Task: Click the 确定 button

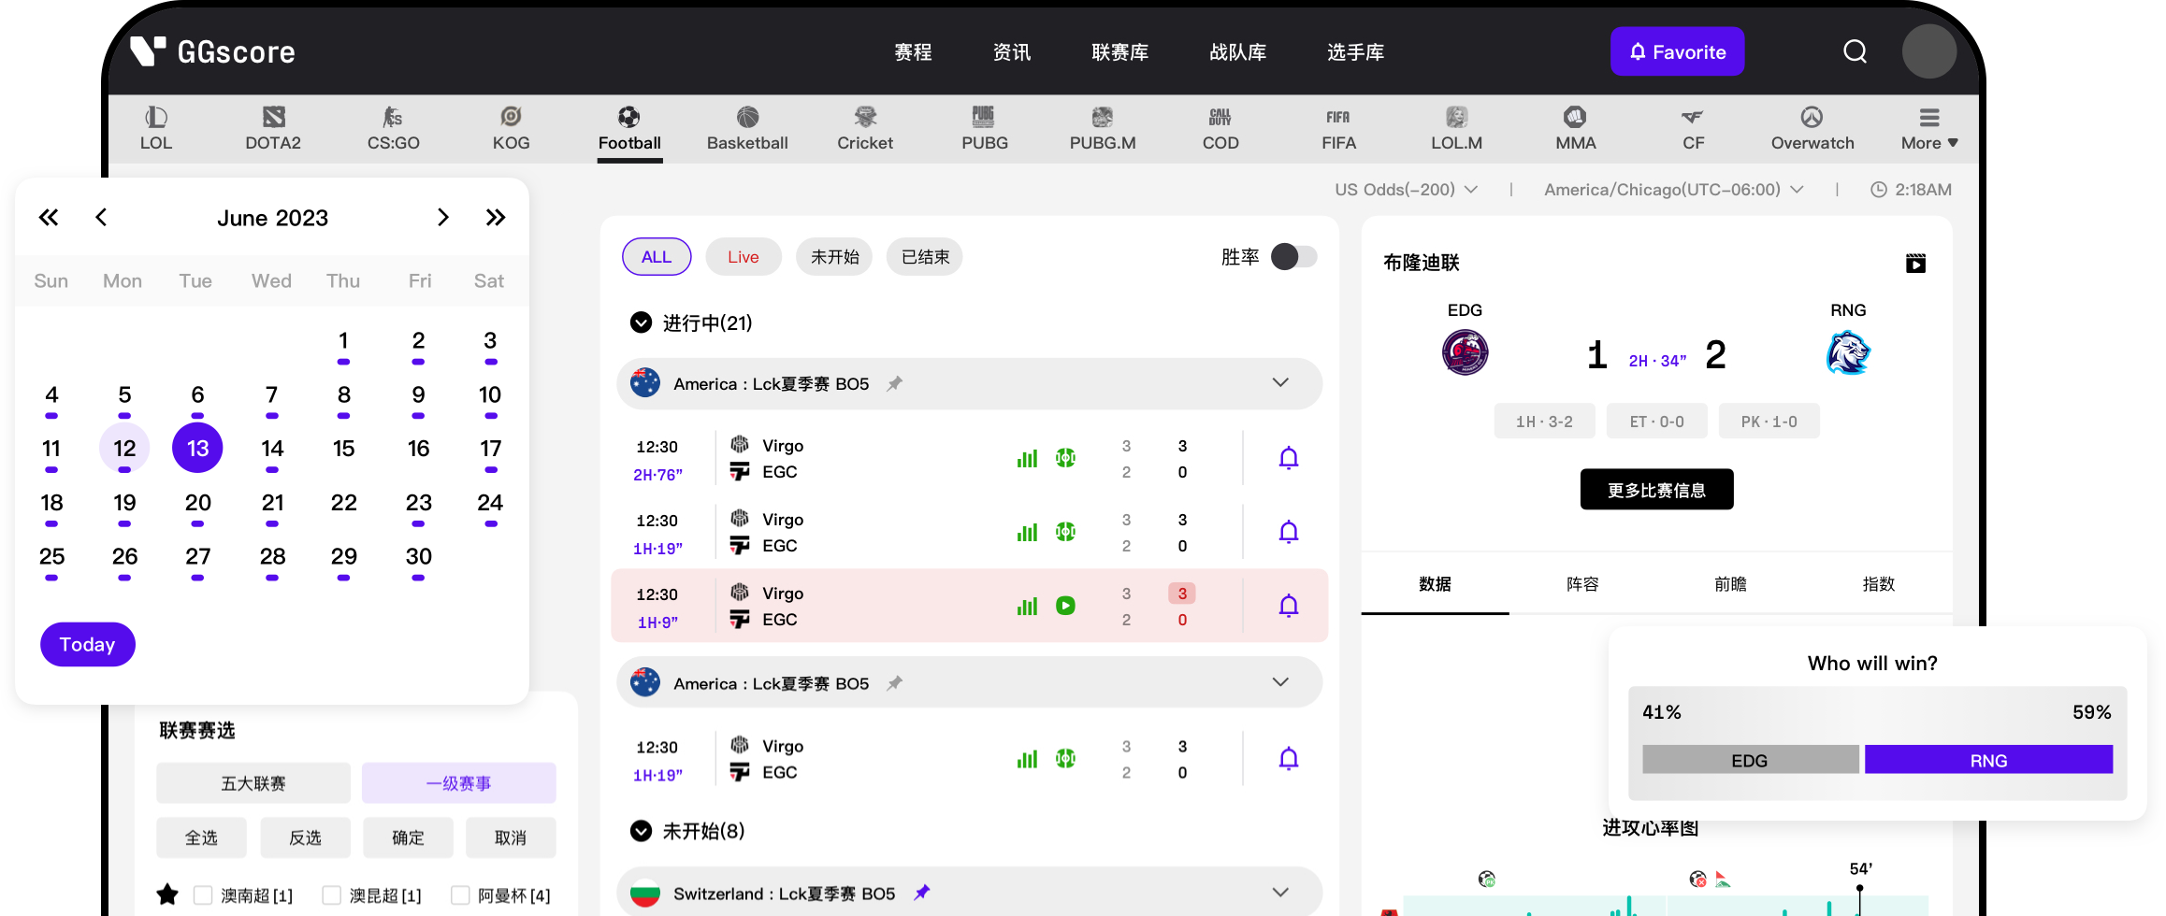Action: pos(408,837)
